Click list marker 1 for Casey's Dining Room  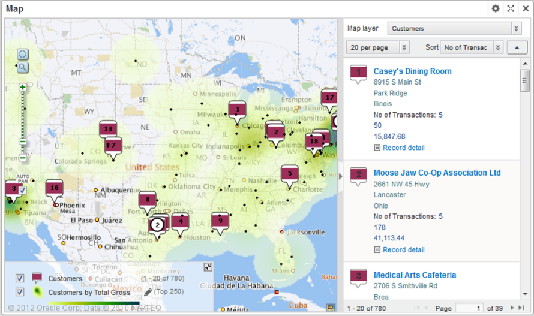coord(359,74)
